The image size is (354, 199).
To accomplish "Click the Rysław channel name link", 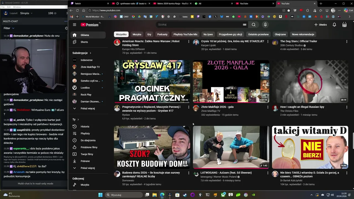I will 126,115.
